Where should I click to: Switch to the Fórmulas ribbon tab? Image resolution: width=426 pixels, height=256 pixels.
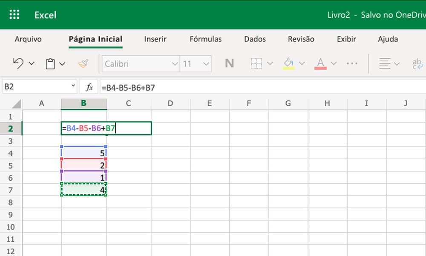205,39
